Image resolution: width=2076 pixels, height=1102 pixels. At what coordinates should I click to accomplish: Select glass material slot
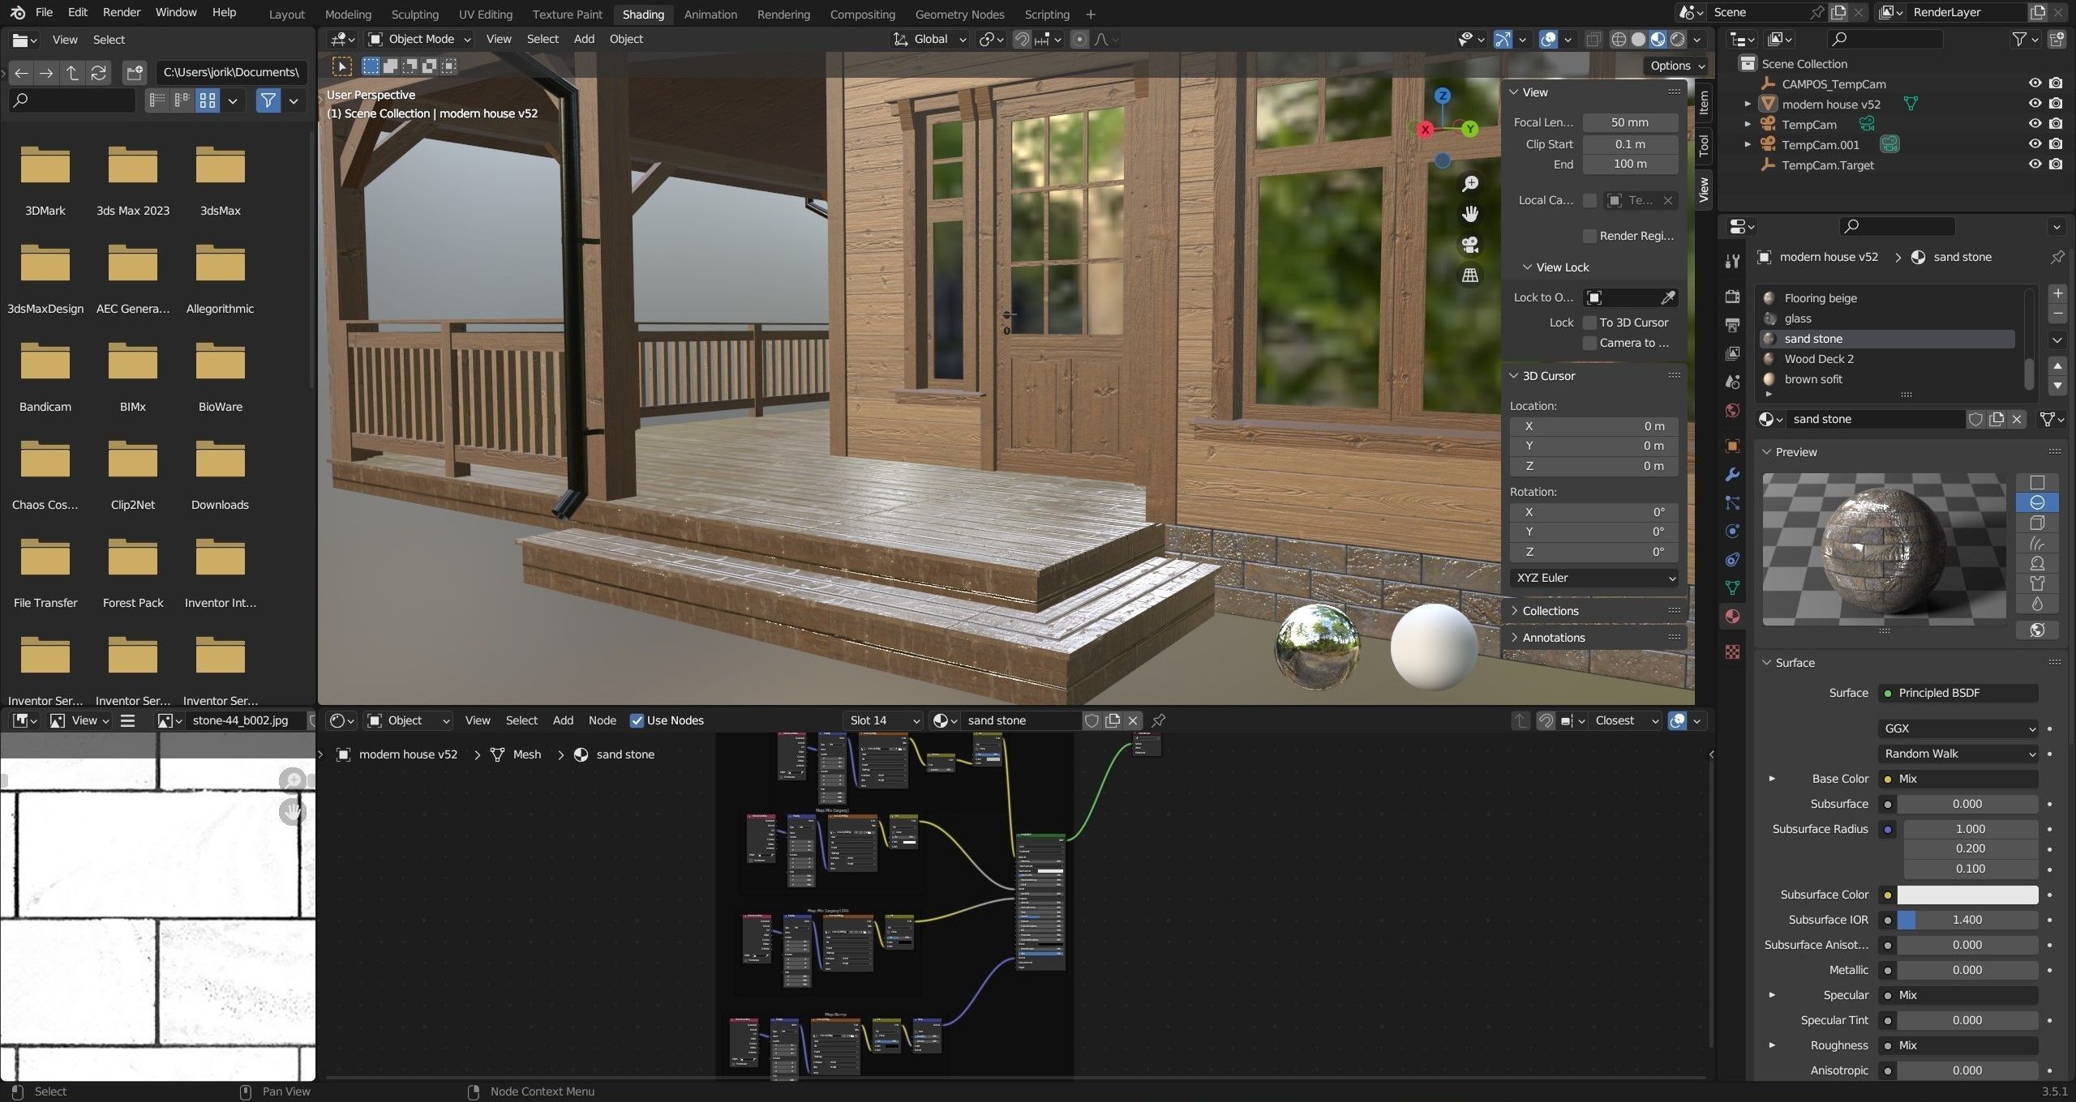click(1887, 318)
